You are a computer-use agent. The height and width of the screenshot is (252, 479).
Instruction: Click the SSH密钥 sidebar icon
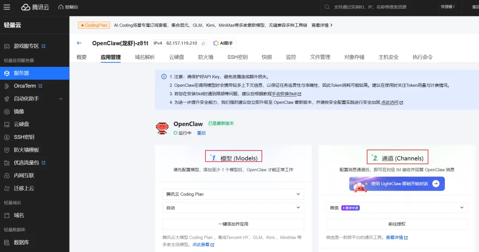tap(7, 137)
